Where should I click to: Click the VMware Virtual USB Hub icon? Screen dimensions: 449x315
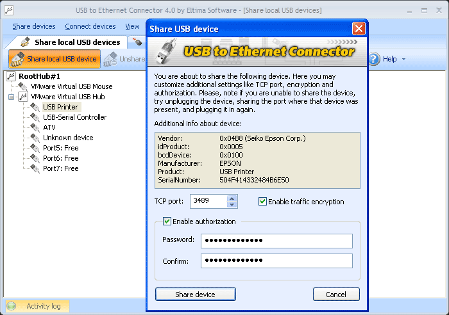pyautogui.click(x=23, y=97)
